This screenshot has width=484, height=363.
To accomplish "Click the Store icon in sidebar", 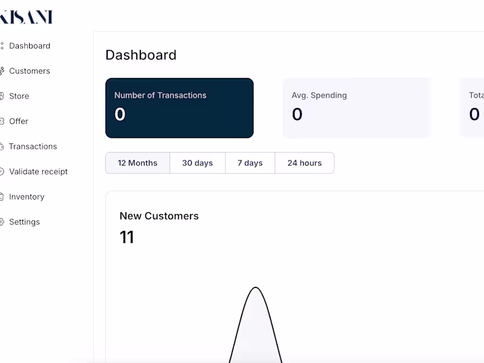I will coord(2,96).
